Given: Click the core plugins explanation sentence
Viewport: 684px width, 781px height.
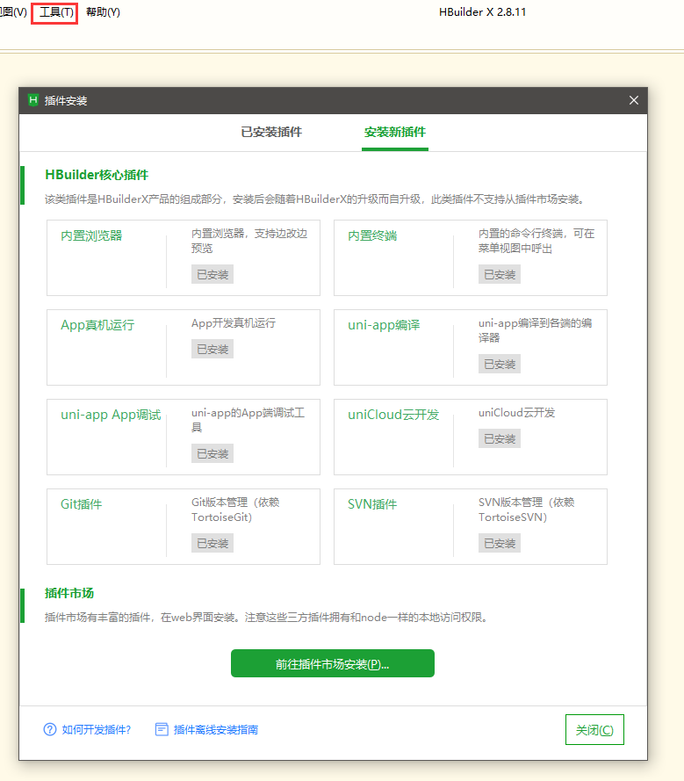Looking at the screenshot, I should click(x=314, y=199).
